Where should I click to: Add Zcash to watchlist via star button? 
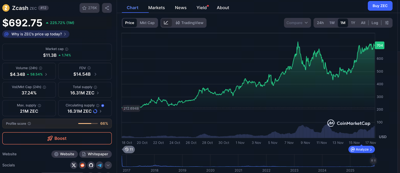click(x=89, y=8)
